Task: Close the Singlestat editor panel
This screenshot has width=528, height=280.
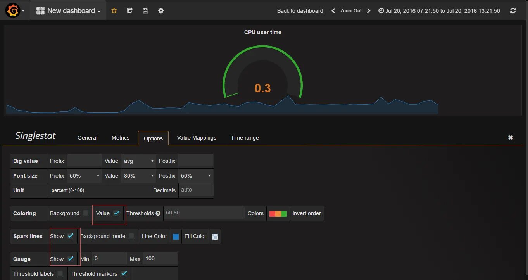Action: [x=511, y=138]
